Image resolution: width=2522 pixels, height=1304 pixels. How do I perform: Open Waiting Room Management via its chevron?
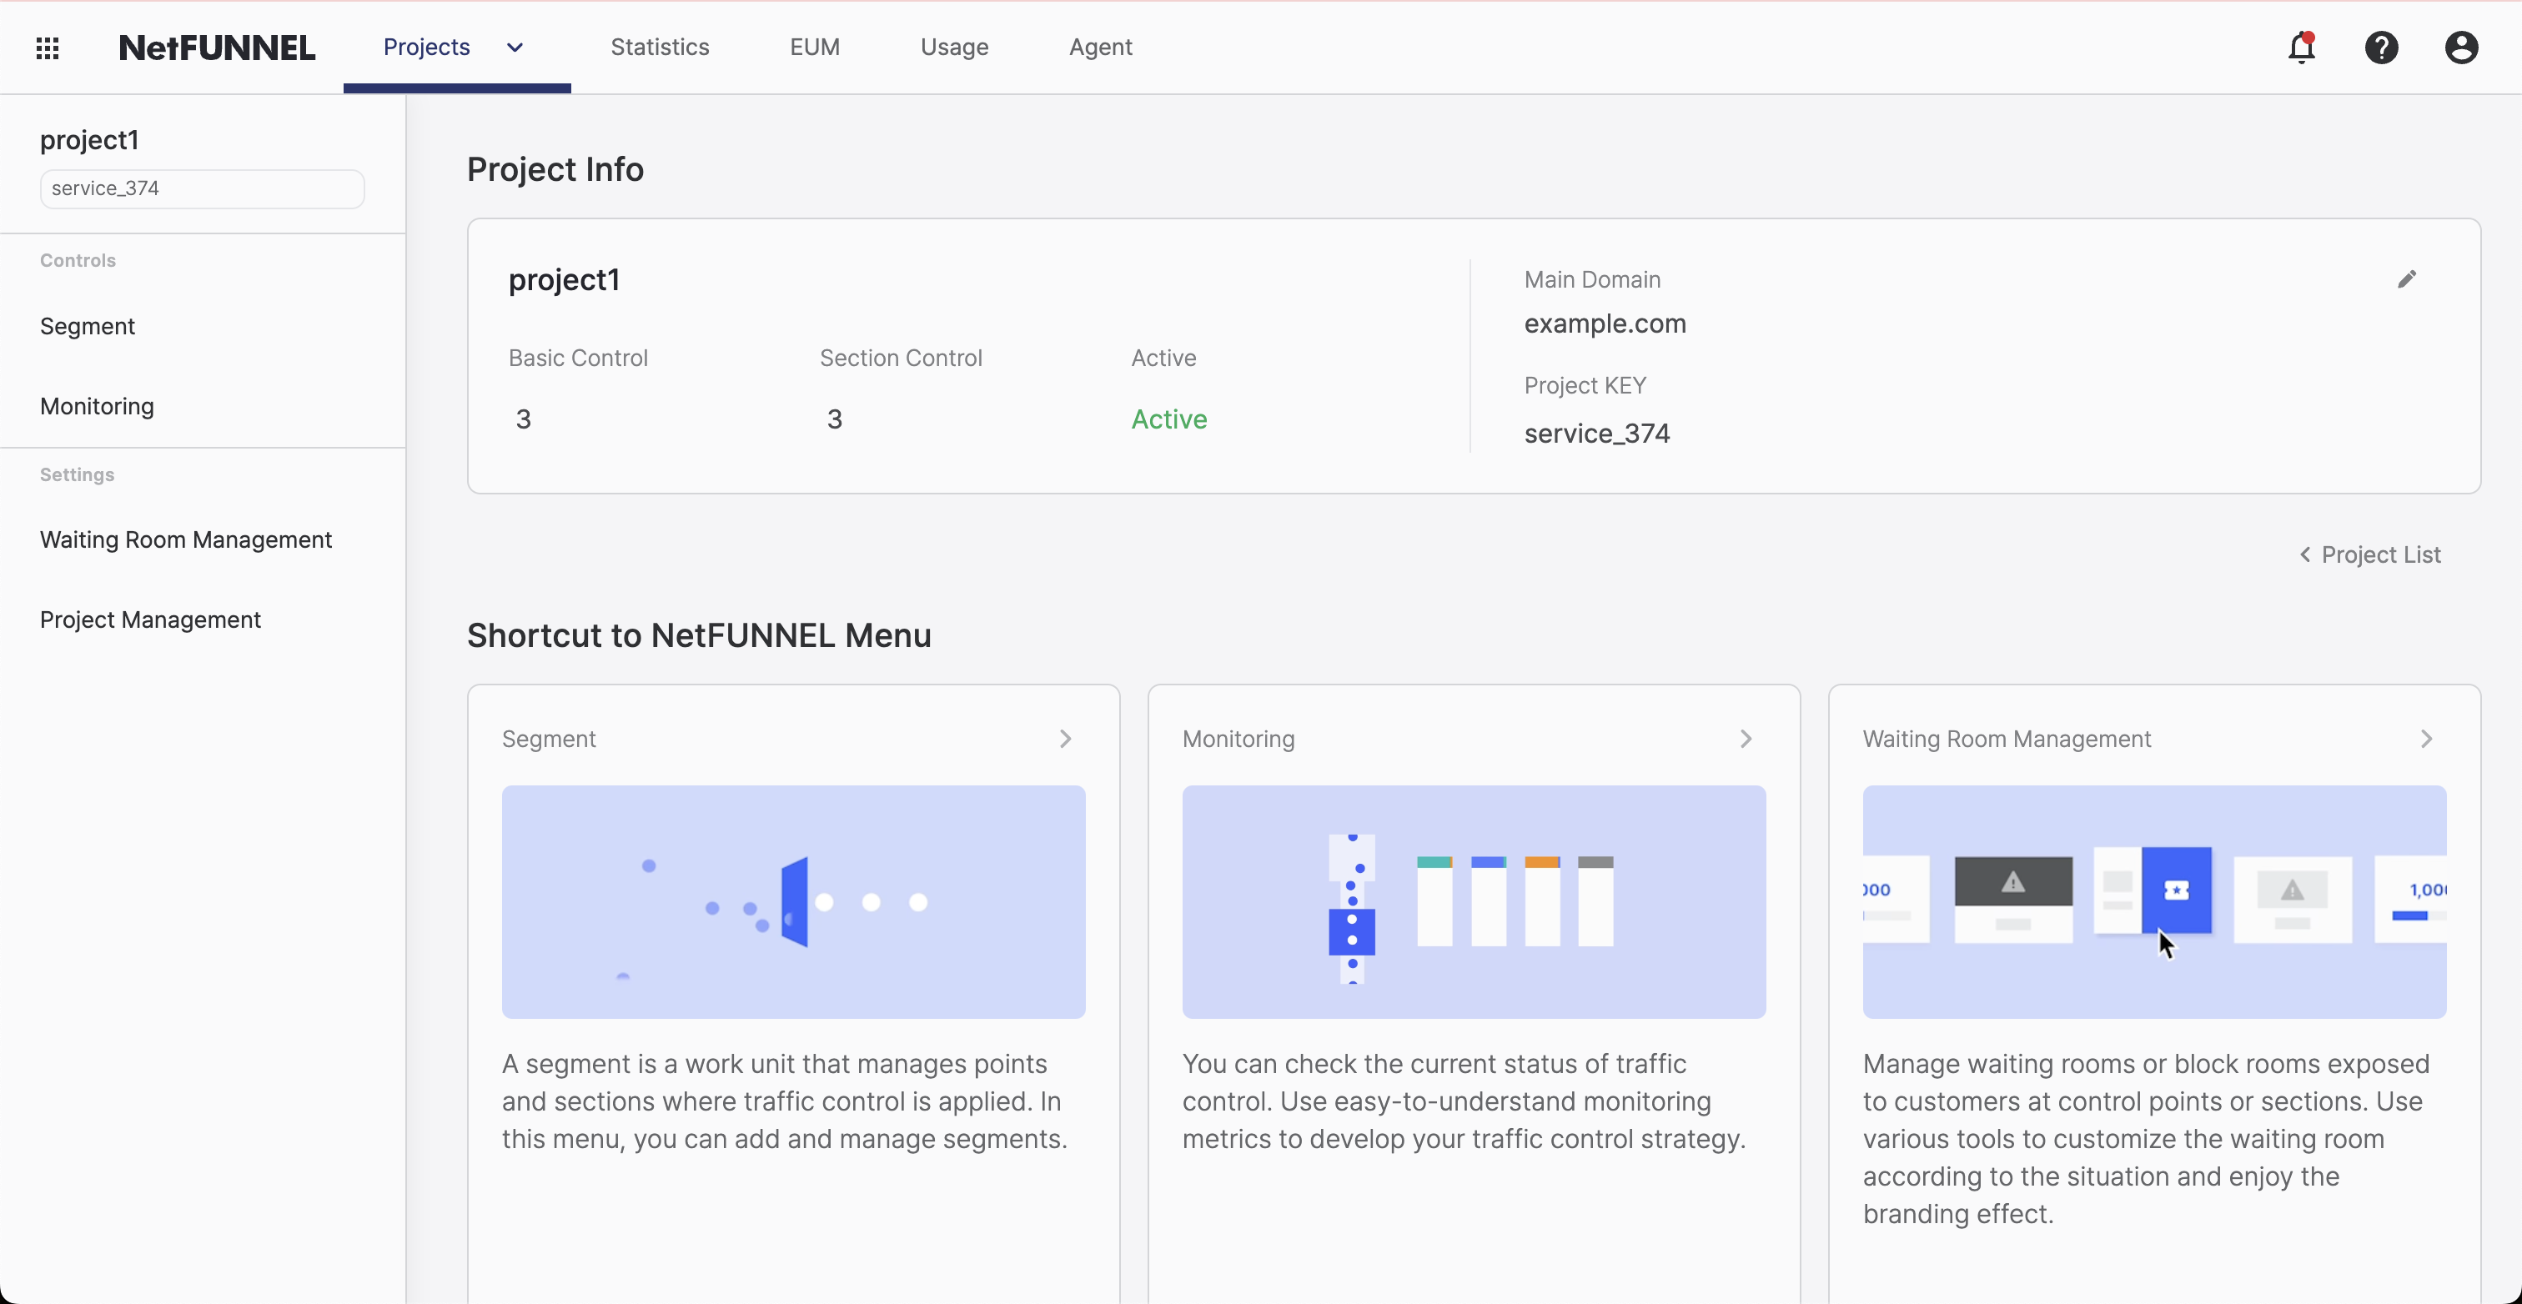[2427, 740]
